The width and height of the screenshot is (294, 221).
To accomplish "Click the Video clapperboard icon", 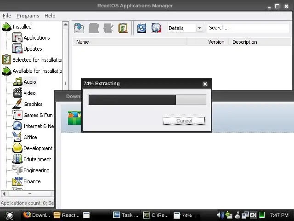I will coord(17,93).
